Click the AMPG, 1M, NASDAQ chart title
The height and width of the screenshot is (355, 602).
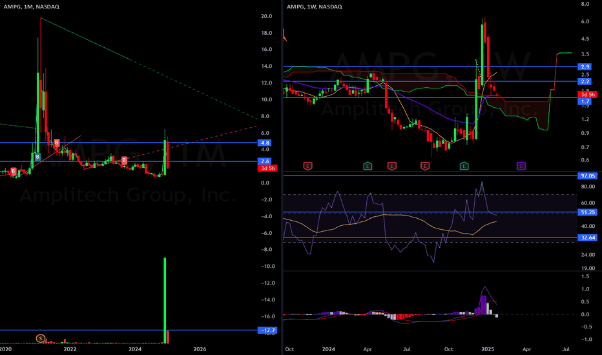coord(32,6)
